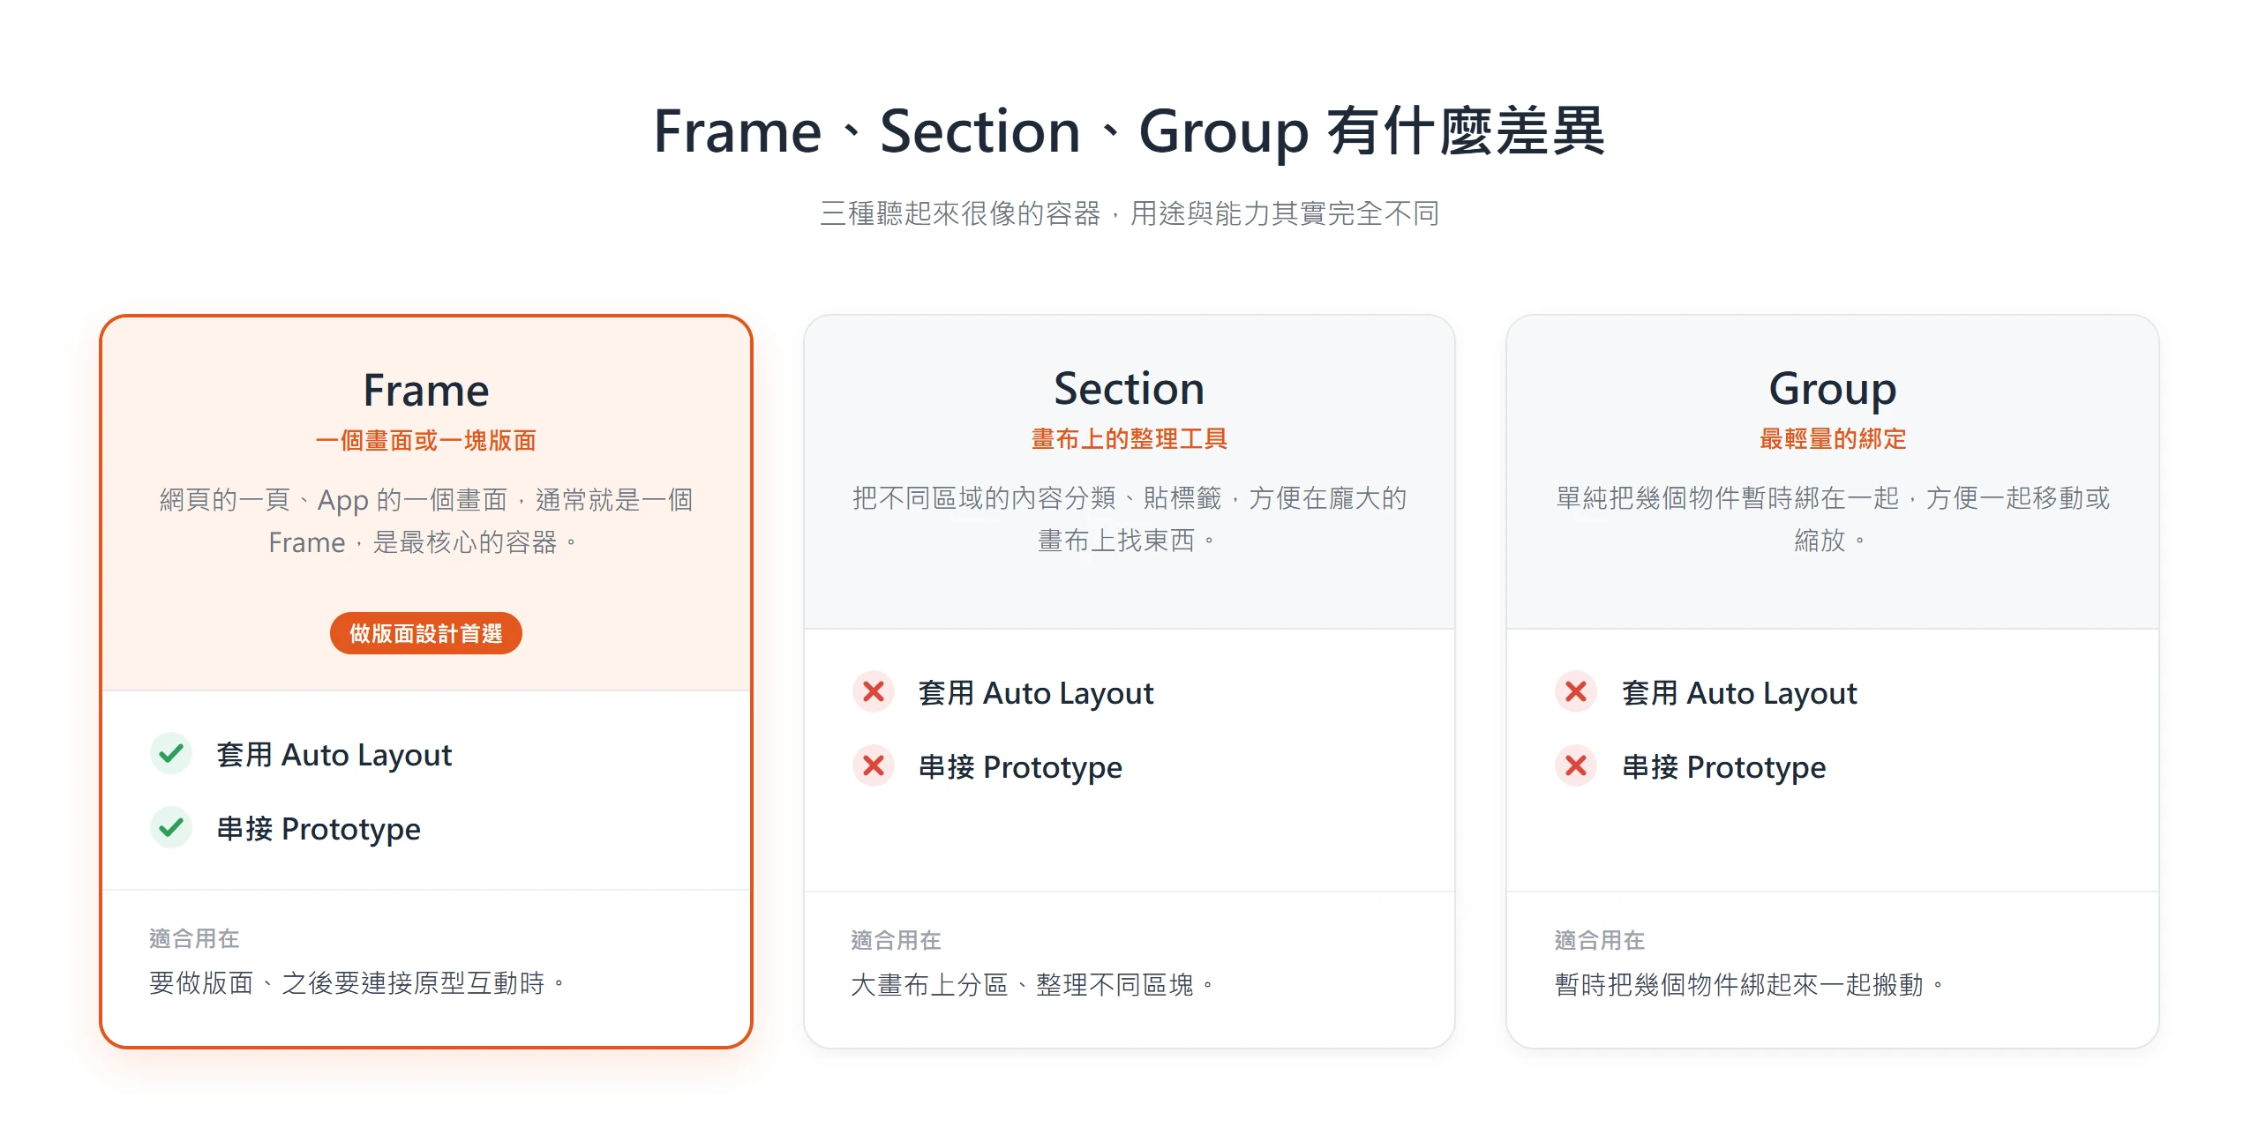Image resolution: width=2259 pixels, height=1127 pixels.
Task: Click the subtitle 三種聽起來很像的容器
Action: pos(1129,213)
